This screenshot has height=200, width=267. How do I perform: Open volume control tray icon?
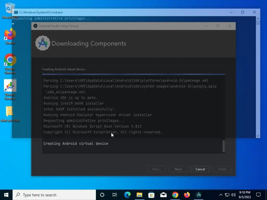click(233, 195)
